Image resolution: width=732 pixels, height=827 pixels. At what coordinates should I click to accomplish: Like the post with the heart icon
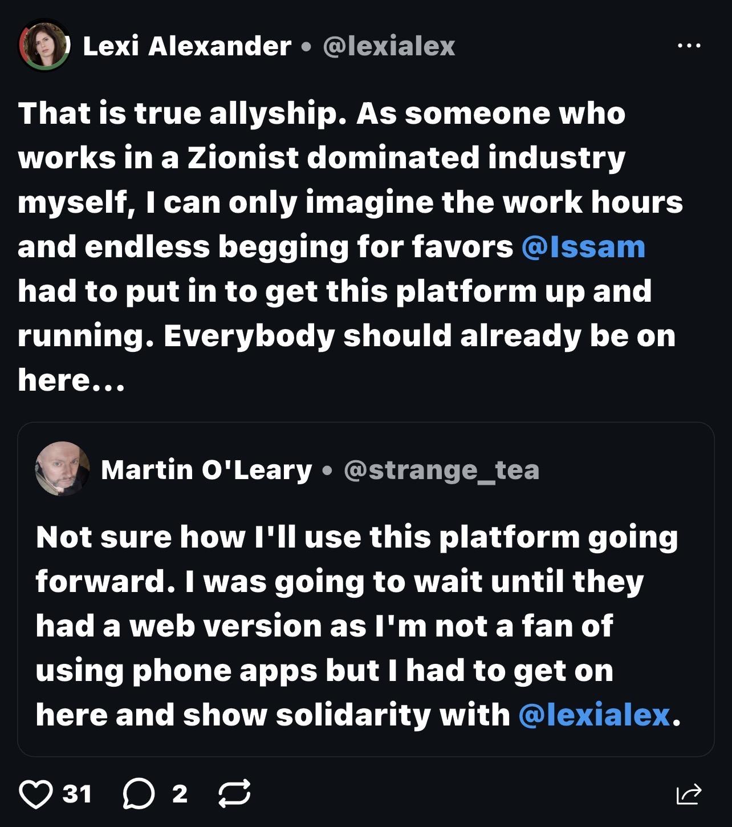click(36, 794)
